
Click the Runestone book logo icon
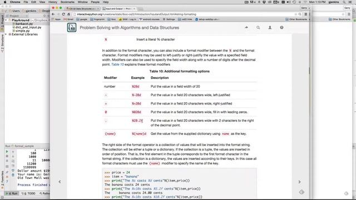point(72,27)
